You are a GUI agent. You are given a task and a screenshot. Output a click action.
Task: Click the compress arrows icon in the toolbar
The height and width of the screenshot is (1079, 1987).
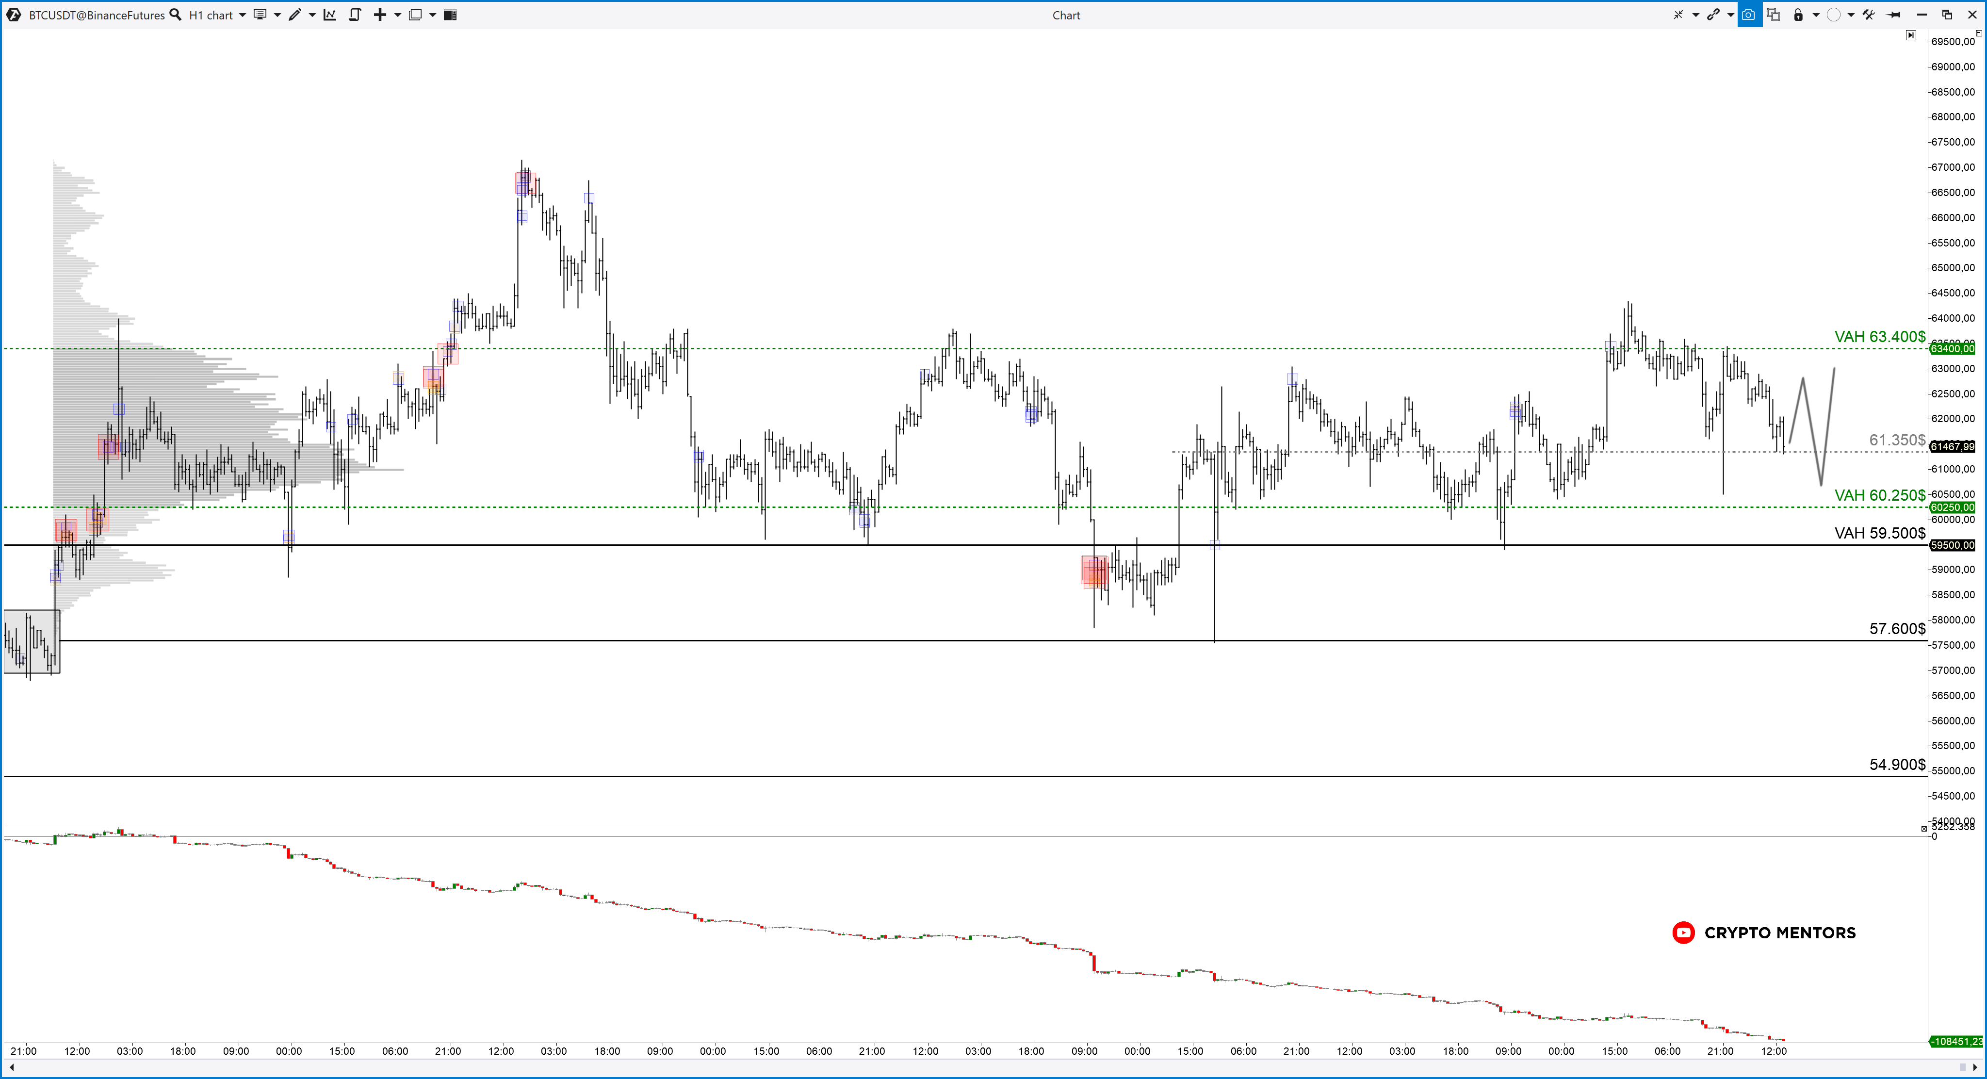(1678, 15)
